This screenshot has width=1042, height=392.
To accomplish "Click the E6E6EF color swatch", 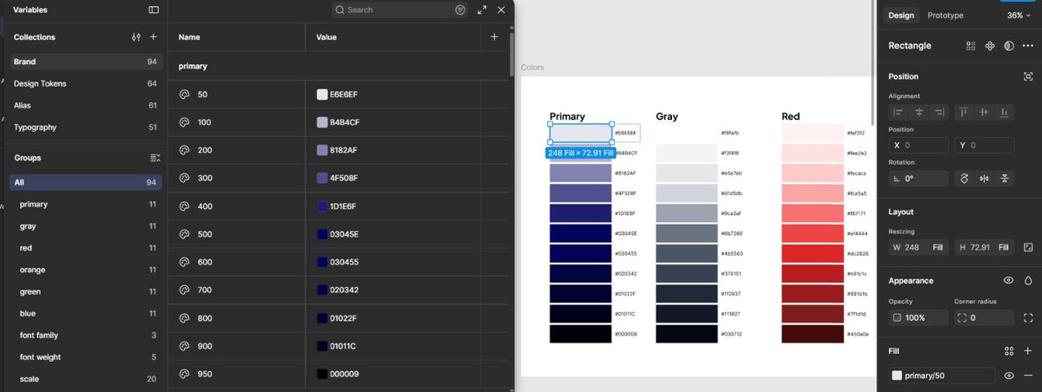I will pos(322,94).
